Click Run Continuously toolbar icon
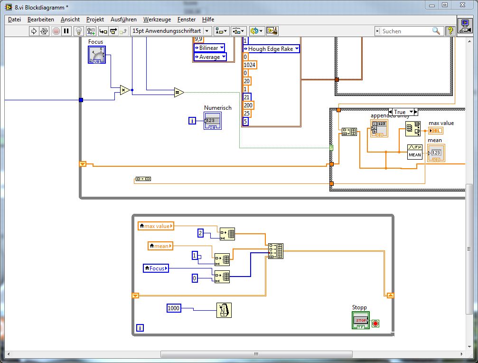478x363 pixels. 44,31
